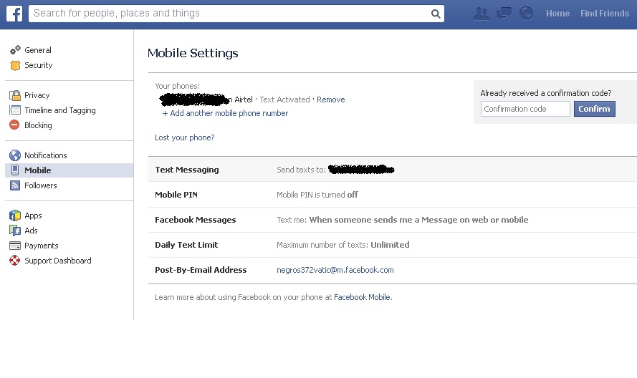Click the search magnifier icon
The height and width of the screenshot is (378, 637).
point(436,14)
